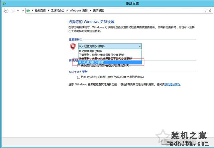Click the Microsoft 更新 section label

pos(78,72)
